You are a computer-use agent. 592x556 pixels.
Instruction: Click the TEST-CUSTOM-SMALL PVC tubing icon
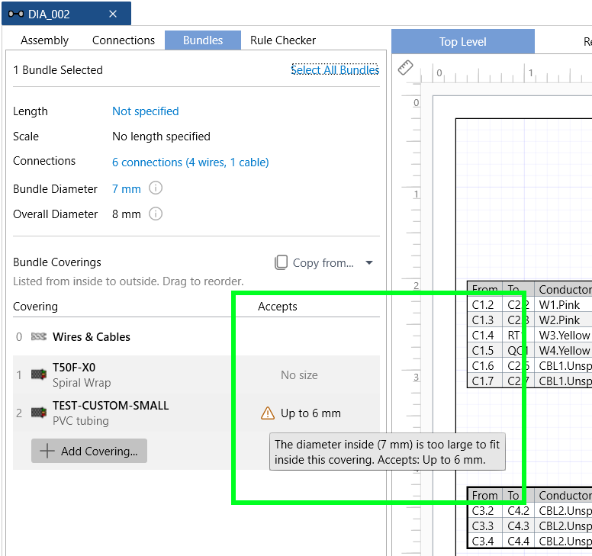coord(38,413)
